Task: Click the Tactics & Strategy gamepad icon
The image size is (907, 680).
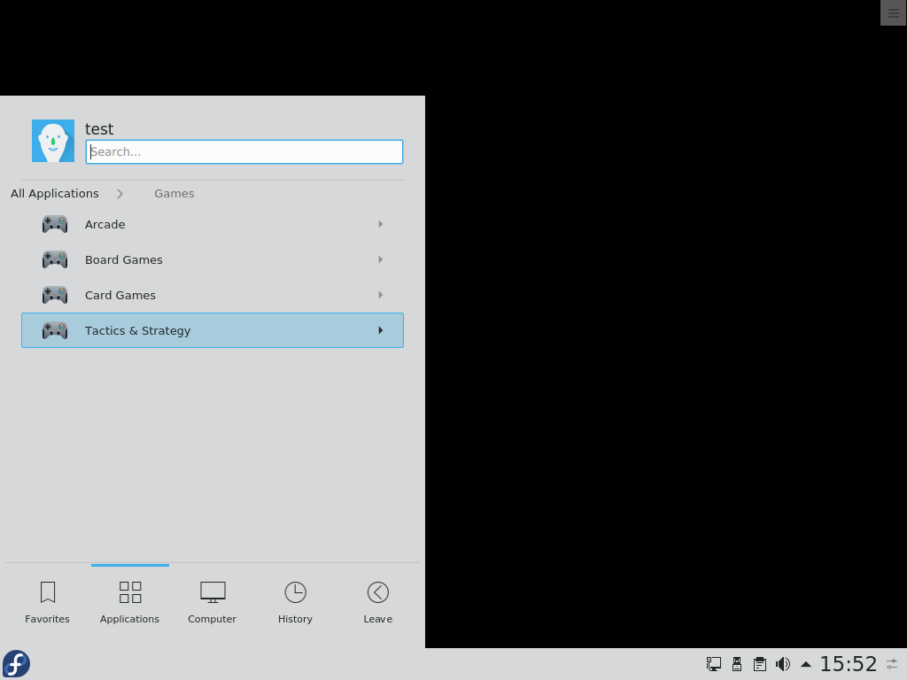Action: (55, 330)
